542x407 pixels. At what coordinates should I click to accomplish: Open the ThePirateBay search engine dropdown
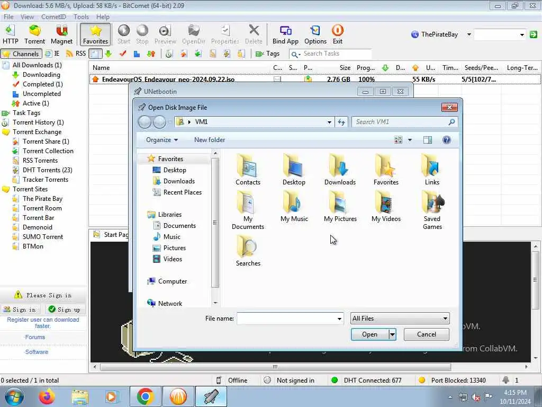pos(469,34)
